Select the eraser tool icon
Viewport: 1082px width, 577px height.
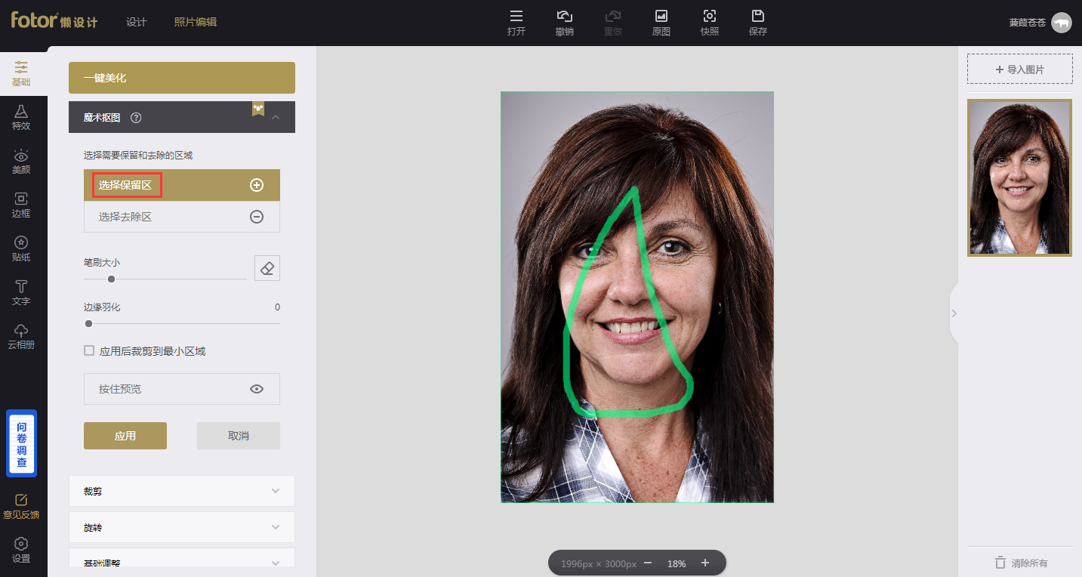coord(267,268)
